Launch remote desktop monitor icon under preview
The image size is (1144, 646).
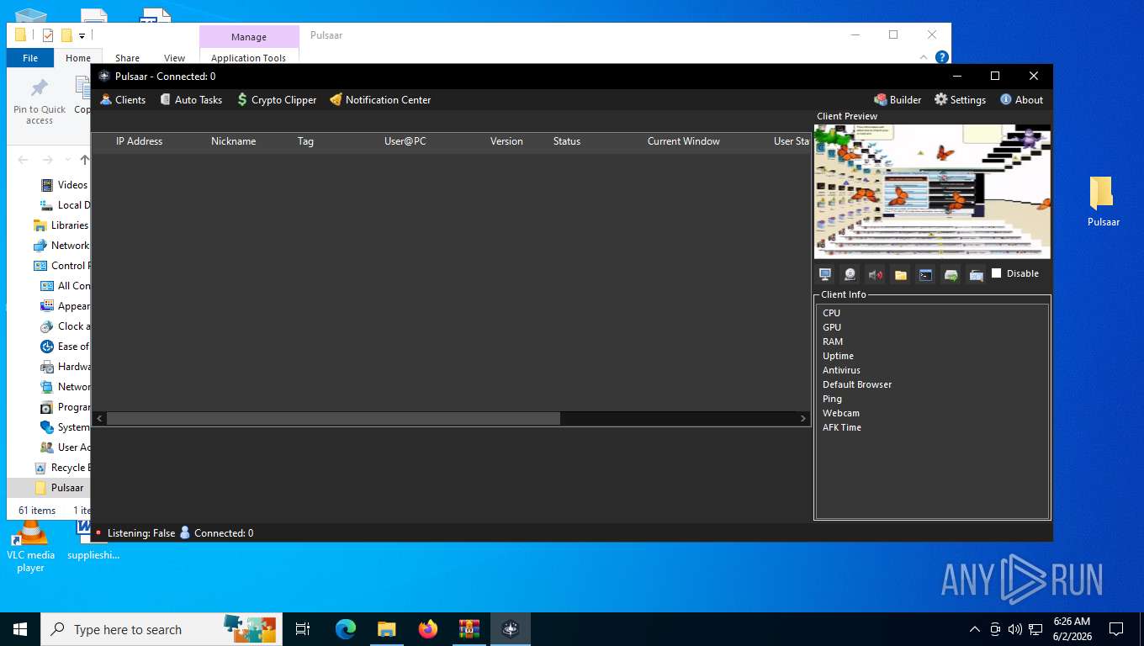click(x=825, y=274)
